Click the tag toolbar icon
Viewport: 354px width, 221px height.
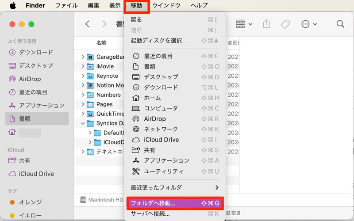[x=285, y=24]
